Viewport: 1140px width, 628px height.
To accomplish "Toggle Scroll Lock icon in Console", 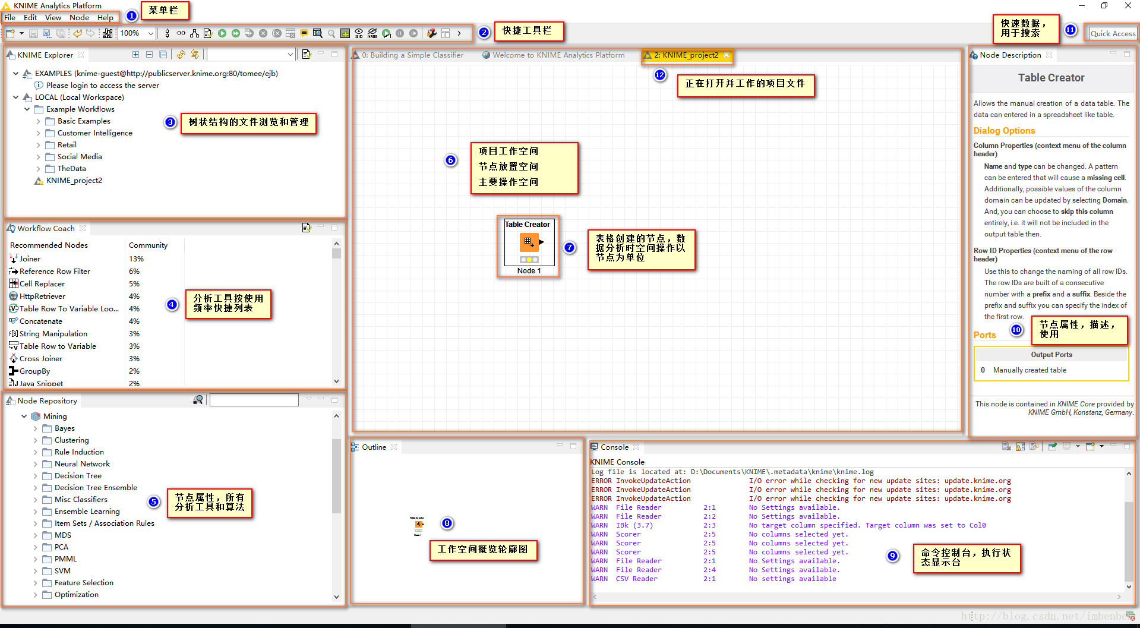I will point(1020,447).
